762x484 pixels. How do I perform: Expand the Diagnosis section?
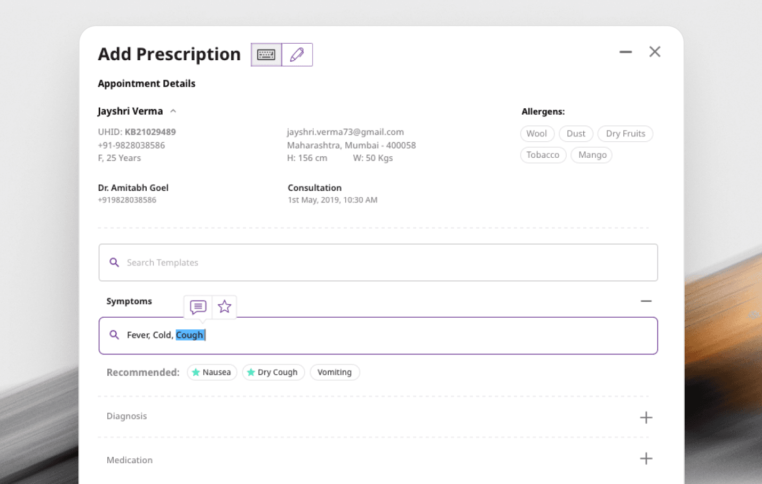click(x=646, y=417)
